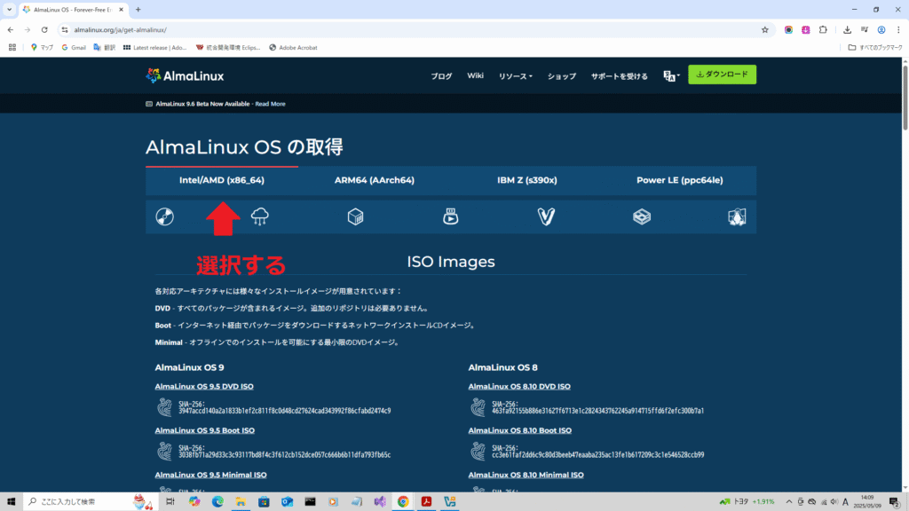The height and width of the screenshot is (511, 909).
Task: Download AlmaLinux OS 9.5 Minimal ISO
Action: [210, 475]
